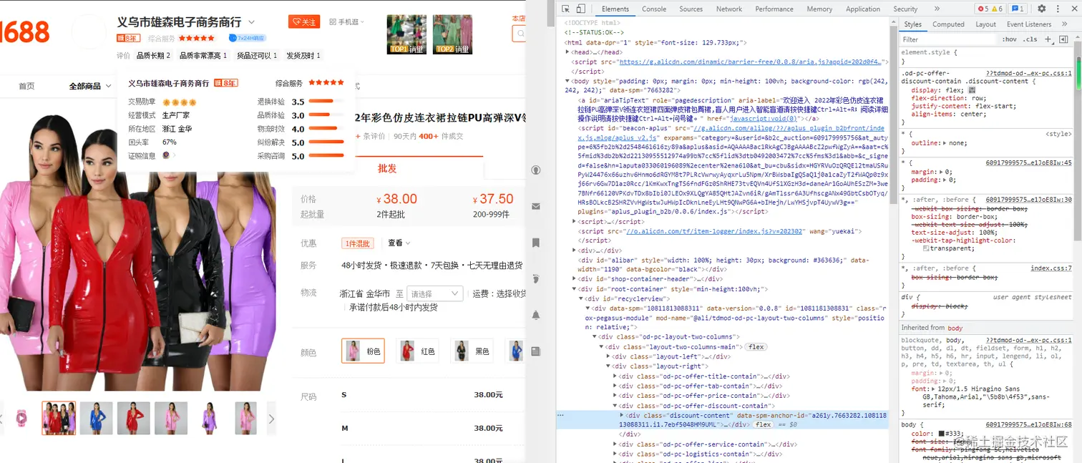Click the pink video thumbnail icon

coord(21,419)
